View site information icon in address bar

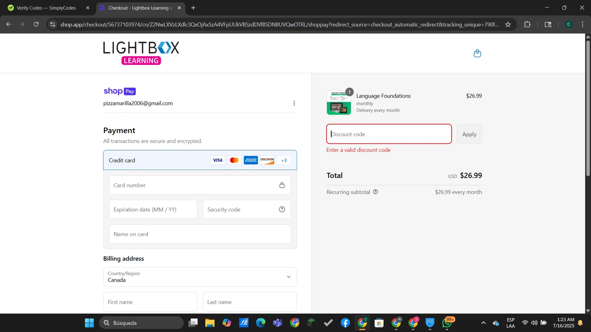coord(52,24)
